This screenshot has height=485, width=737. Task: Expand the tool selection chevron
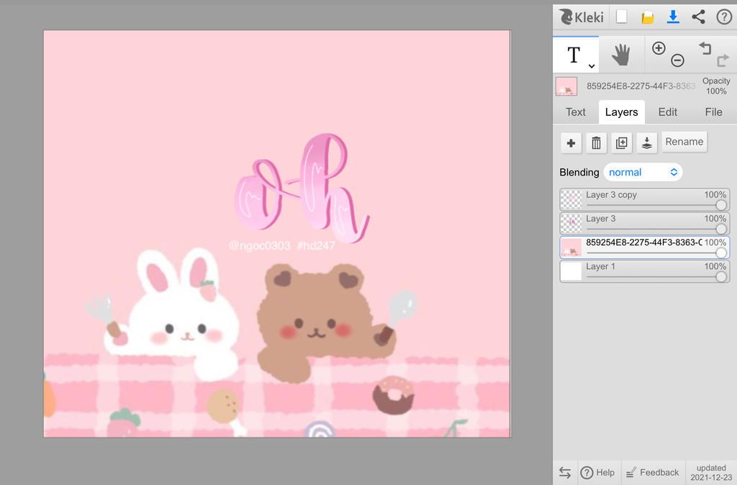(x=592, y=66)
